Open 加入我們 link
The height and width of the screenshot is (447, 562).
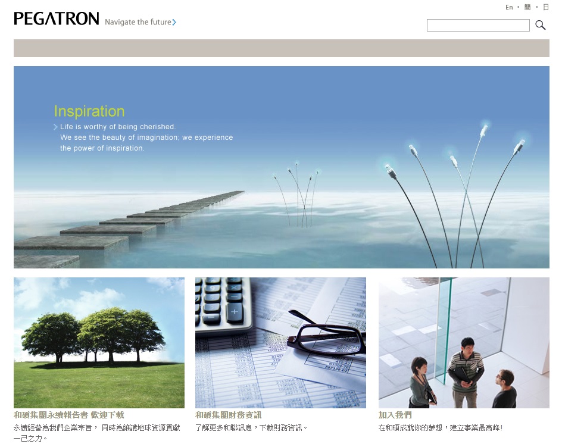(x=395, y=415)
